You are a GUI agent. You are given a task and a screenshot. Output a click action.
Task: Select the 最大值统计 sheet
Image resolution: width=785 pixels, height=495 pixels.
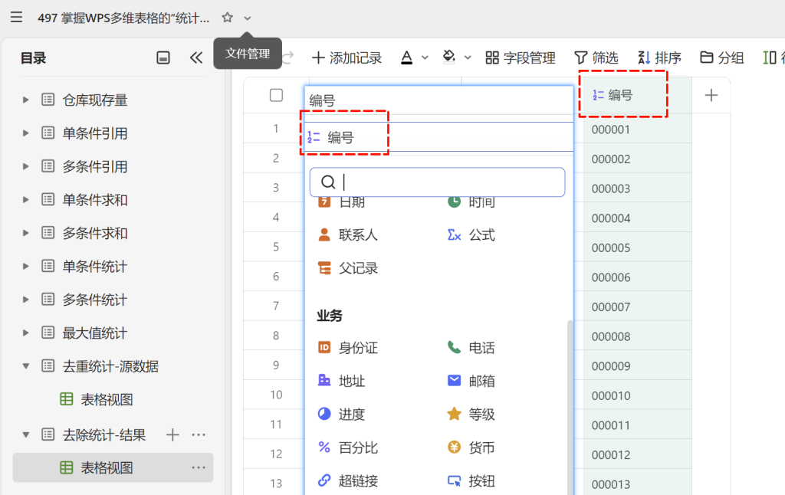coord(94,333)
